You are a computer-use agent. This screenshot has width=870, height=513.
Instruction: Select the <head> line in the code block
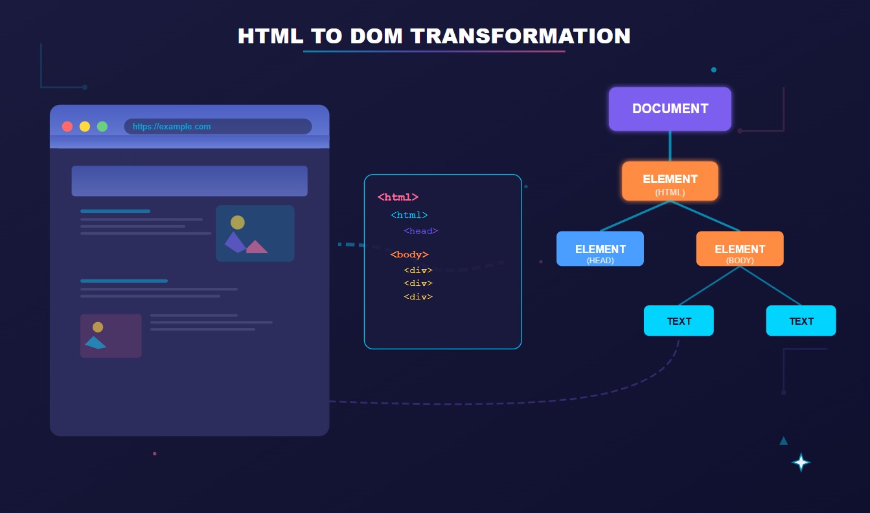(421, 231)
